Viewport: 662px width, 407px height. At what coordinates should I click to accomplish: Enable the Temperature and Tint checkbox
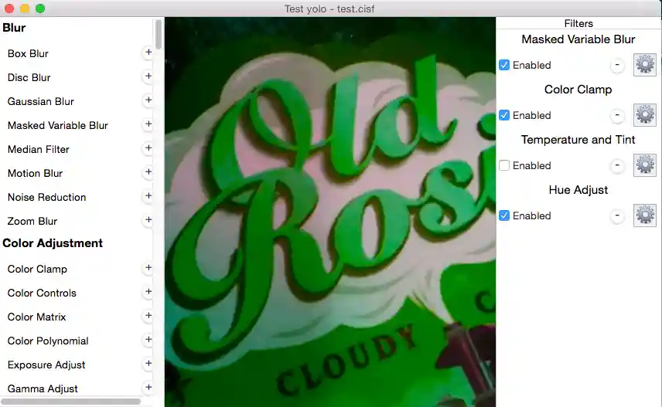(504, 165)
